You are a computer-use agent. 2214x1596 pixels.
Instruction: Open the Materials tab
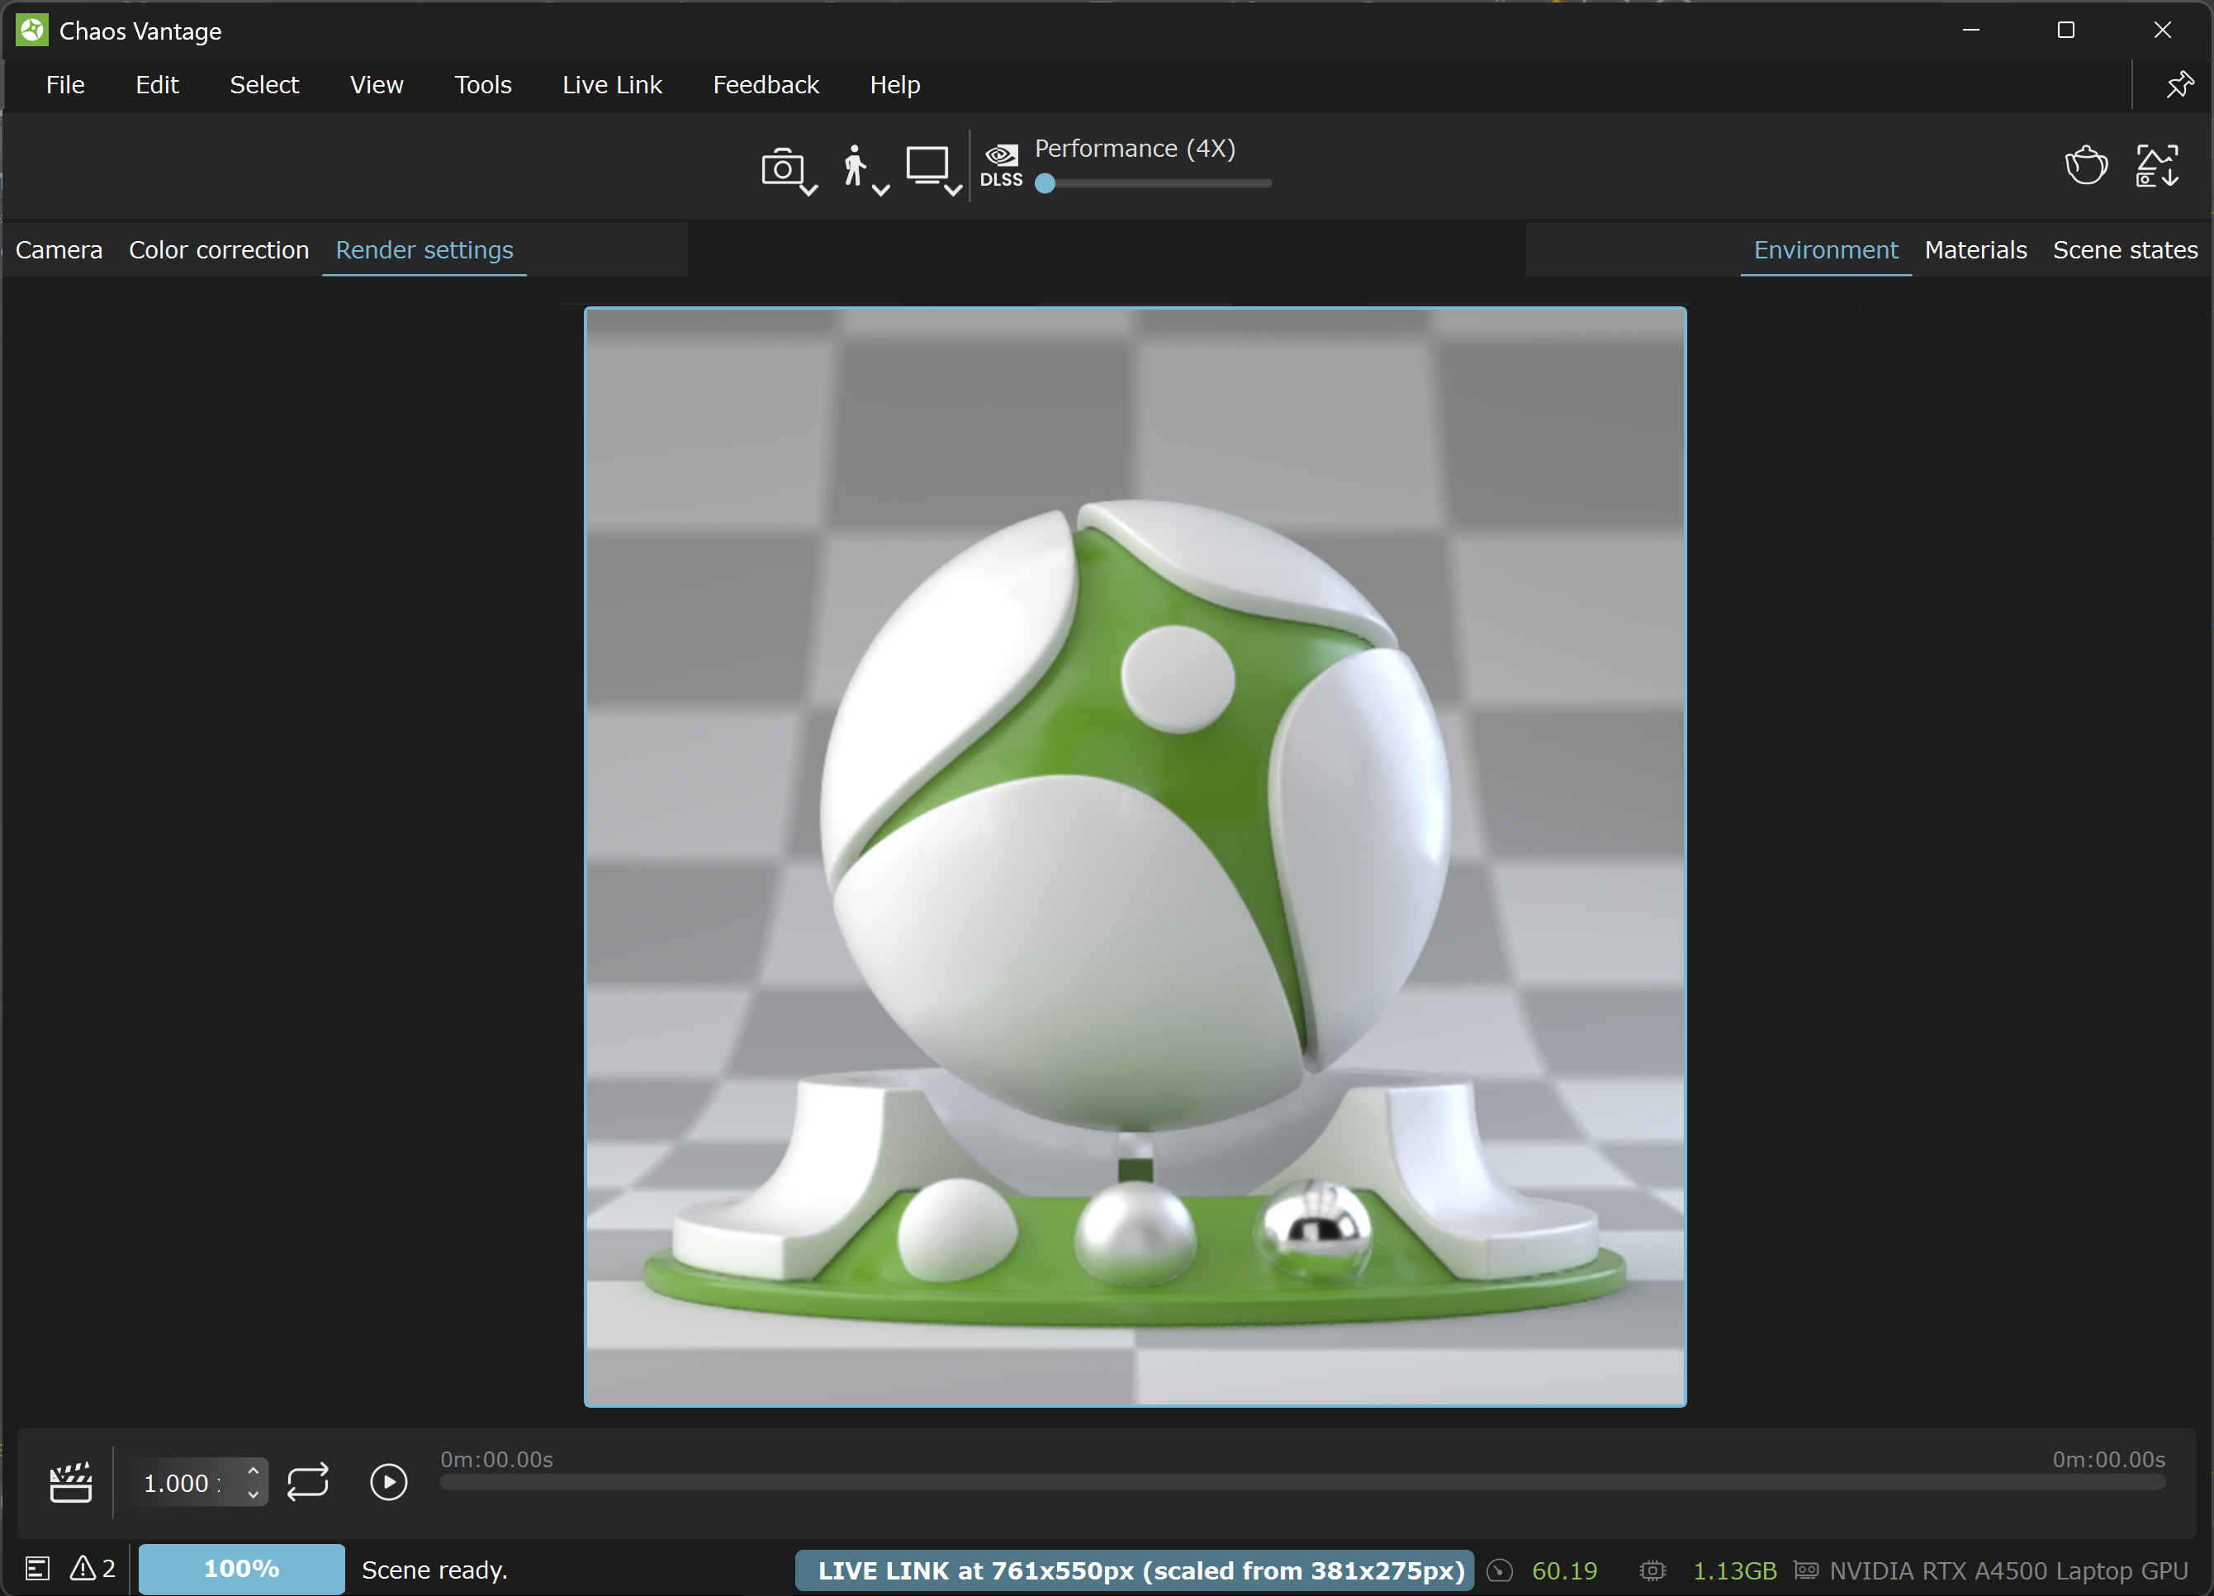(1976, 250)
